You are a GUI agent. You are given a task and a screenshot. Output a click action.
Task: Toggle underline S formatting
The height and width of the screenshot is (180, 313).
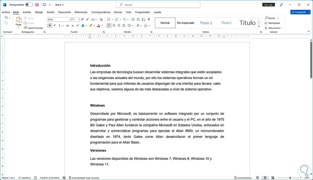click(x=59, y=25)
